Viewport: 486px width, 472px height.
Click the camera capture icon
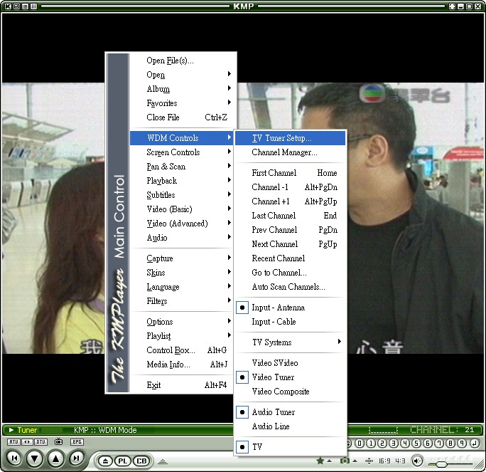click(345, 461)
